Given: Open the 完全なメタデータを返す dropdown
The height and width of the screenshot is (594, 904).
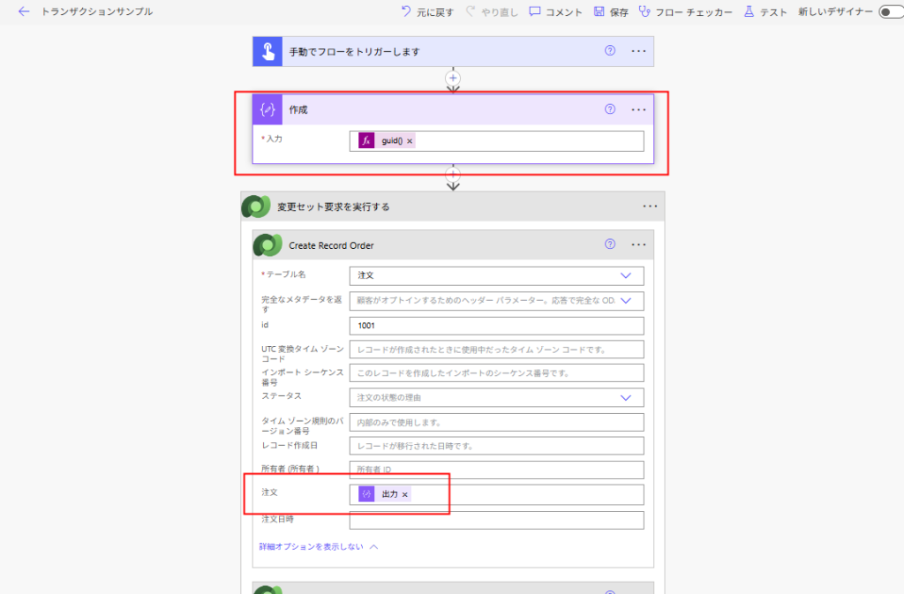Looking at the screenshot, I should click(628, 300).
